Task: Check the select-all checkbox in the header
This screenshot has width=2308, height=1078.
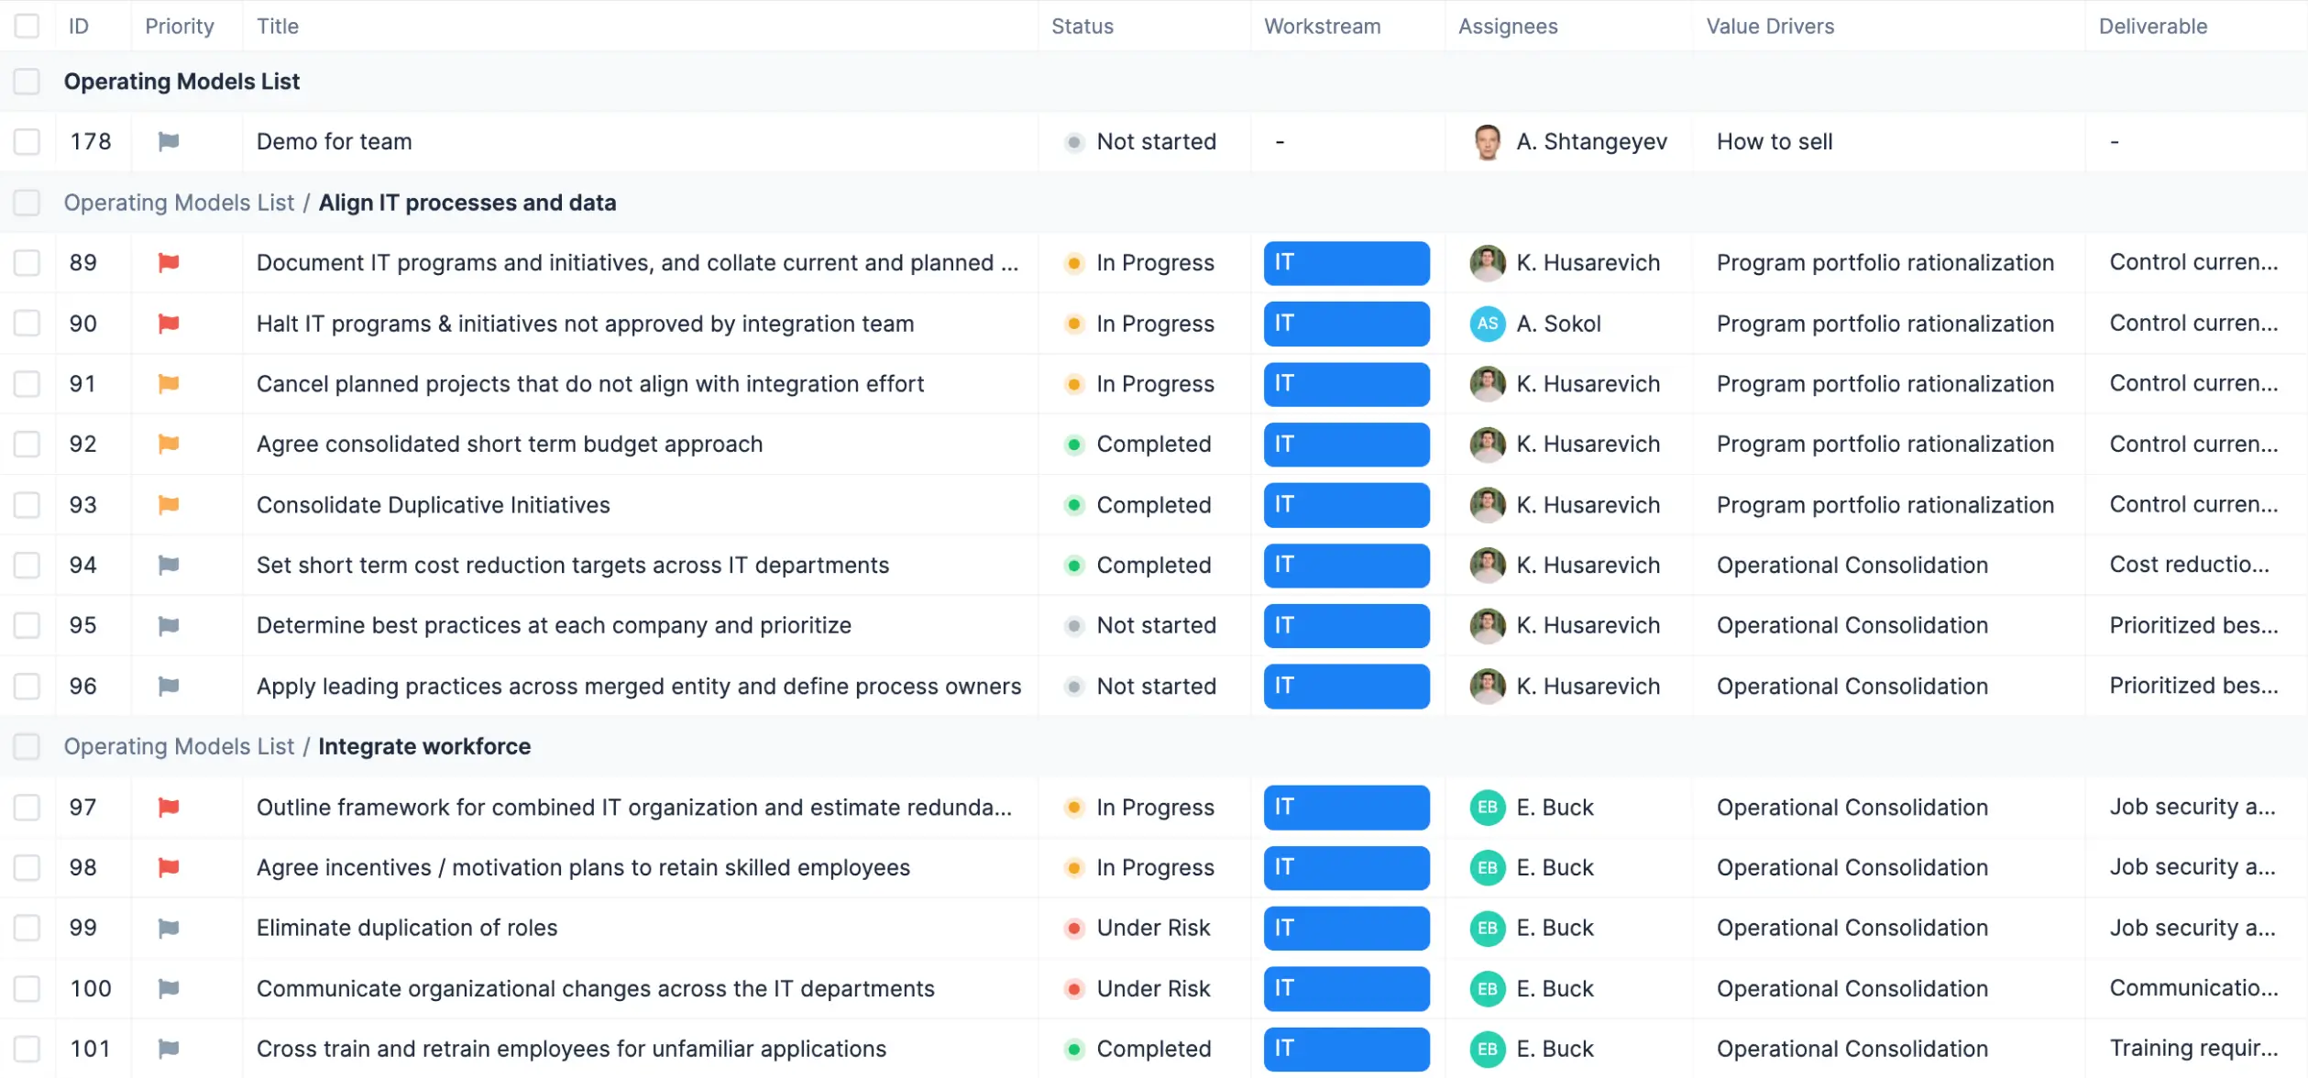Action: coord(27,26)
